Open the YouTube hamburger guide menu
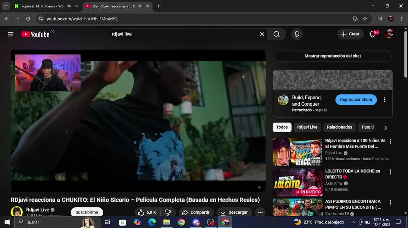The image size is (408, 228). point(11,34)
